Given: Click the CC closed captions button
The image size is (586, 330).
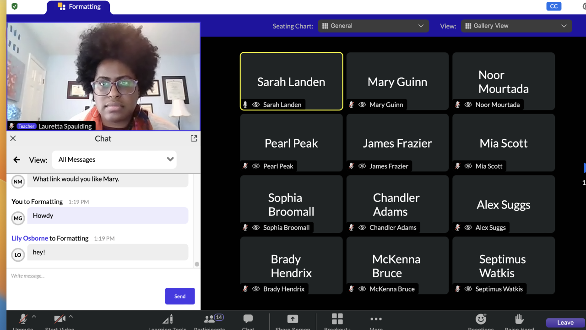Looking at the screenshot, I should tap(554, 6).
